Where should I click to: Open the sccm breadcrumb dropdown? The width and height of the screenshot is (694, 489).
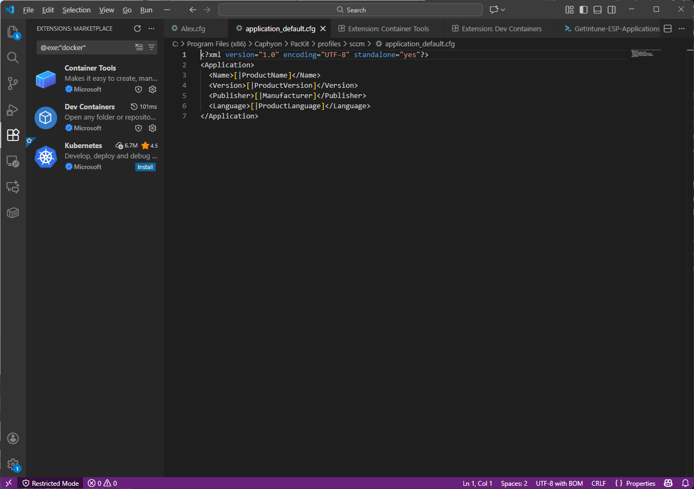coord(357,44)
